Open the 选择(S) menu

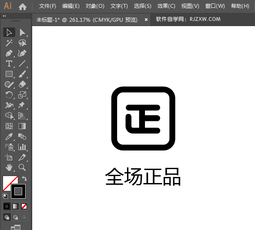tap(142, 6)
